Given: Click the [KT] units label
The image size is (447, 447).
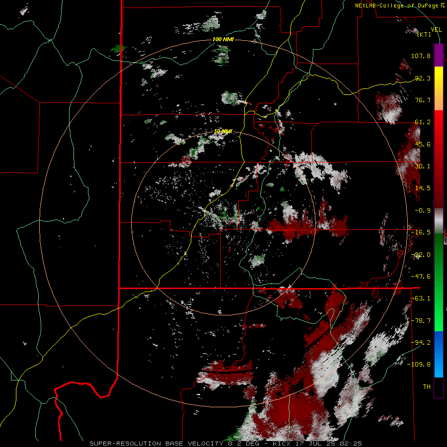Looking at the screenshot, I should pyautogui.click(x=424, y=34).
